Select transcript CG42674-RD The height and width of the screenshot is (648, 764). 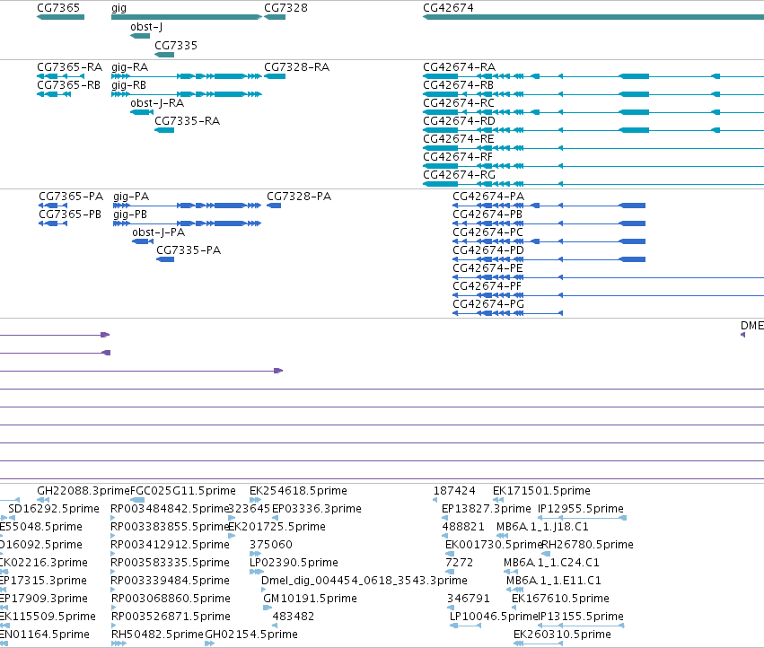pos(593,130)
